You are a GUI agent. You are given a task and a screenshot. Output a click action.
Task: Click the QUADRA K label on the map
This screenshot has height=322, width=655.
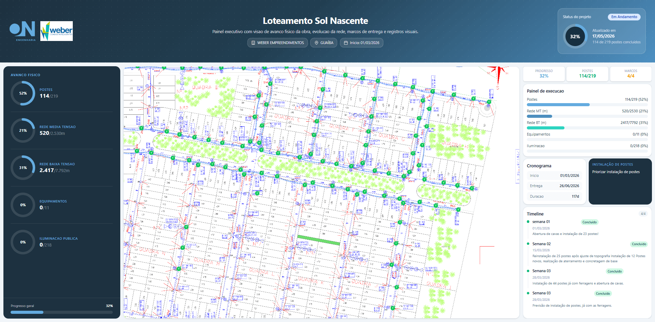tap(311, 281)
